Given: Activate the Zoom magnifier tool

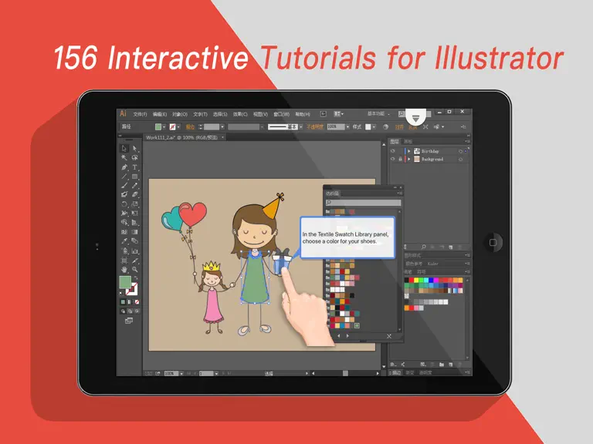Looking at the screenshot, I should [x=134, y=270].
